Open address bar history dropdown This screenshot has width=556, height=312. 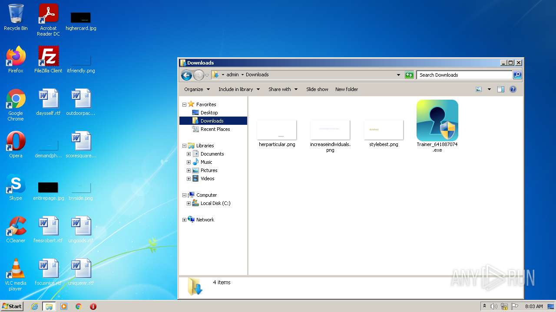tap(398, 75)
